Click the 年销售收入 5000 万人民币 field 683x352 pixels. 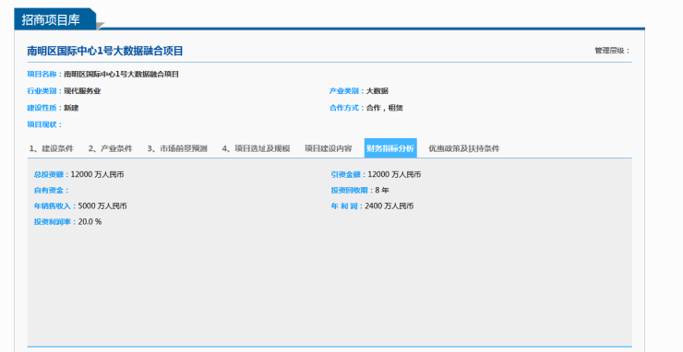tap(80, 205)
